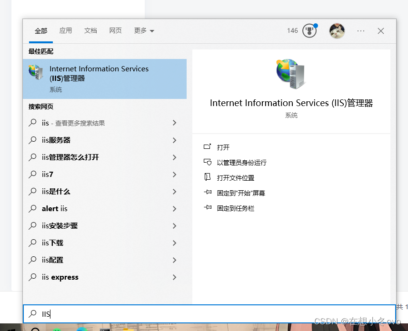Select web suggestion iis - 查看更多搜索结果
408x331 pixels.
(x=105, y=123)
